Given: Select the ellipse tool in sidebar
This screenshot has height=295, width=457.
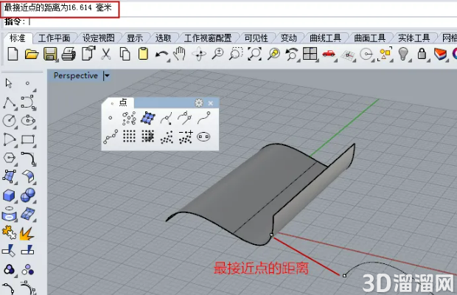Looking at the screenshot, I should [28, 120].
